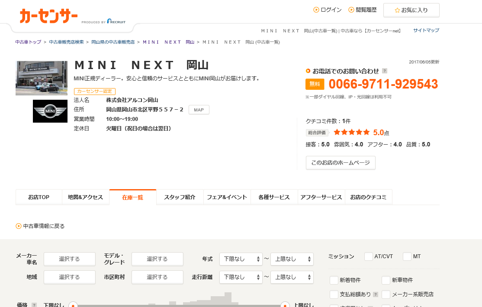This screenshot has height=307, width=482.
Task: Open the 閲覧履歴 link
Action: [366, 10]
